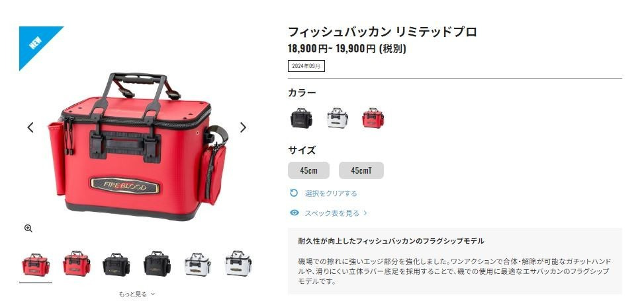Select the first white bag thumbnail

tap(198, 264)
